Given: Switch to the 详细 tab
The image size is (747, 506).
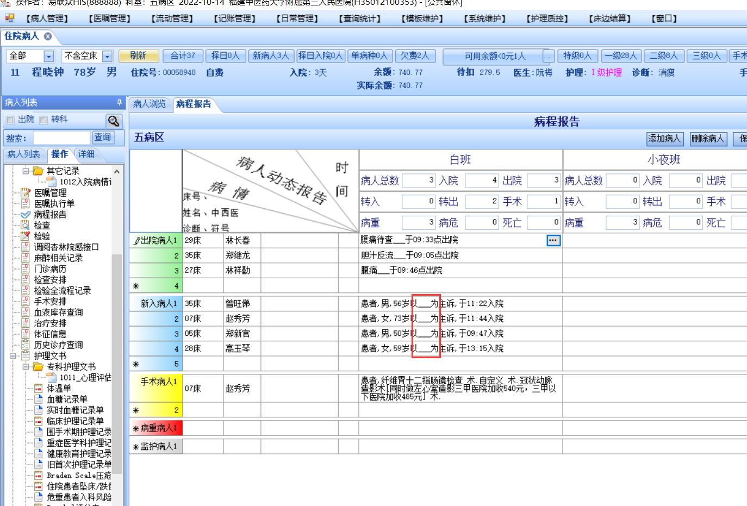Looking at the screenshot, I should 86,154.
